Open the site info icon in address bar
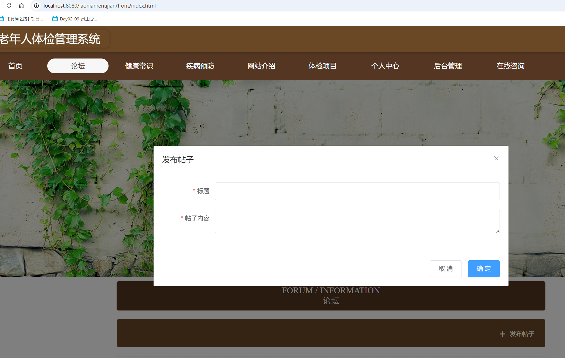 click(36, 6)
